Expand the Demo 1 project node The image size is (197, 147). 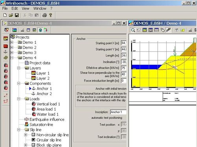click(x=12, y=42)
